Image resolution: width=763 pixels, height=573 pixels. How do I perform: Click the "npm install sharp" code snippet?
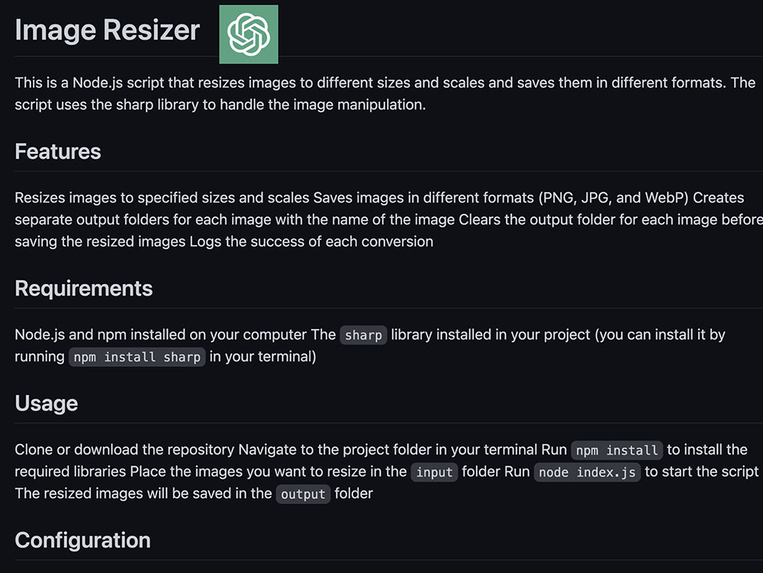coord(137,357)
